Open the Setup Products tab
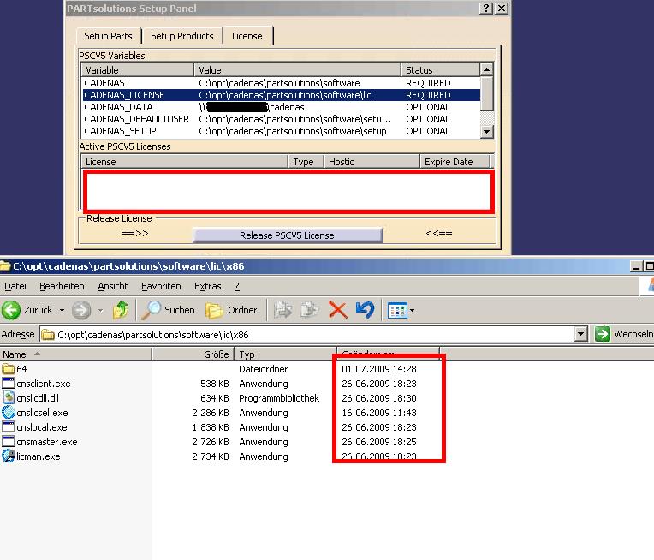 click(x=181, y=36)
